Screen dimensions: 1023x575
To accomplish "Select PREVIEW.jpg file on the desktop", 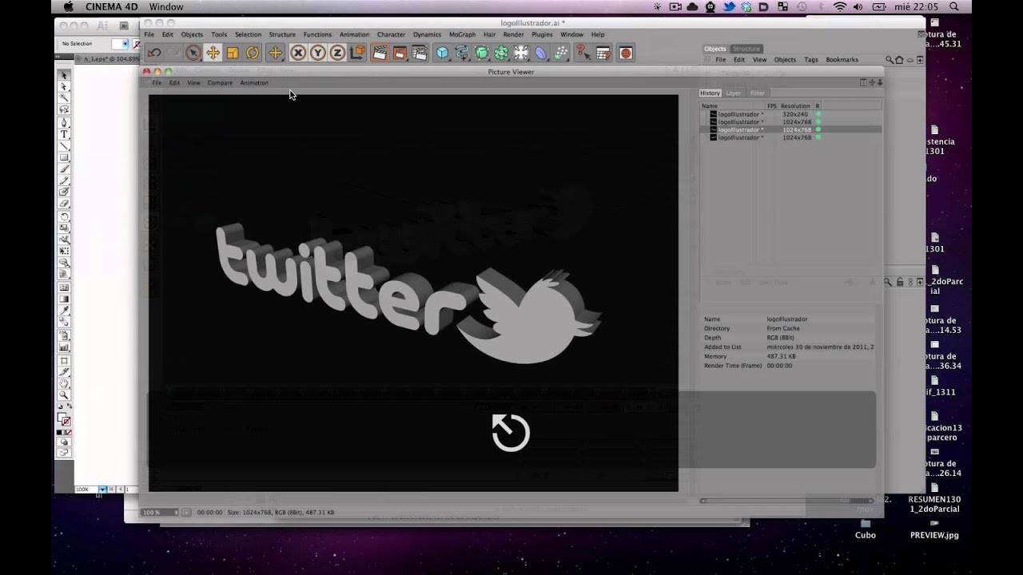I will click(934, 529).
